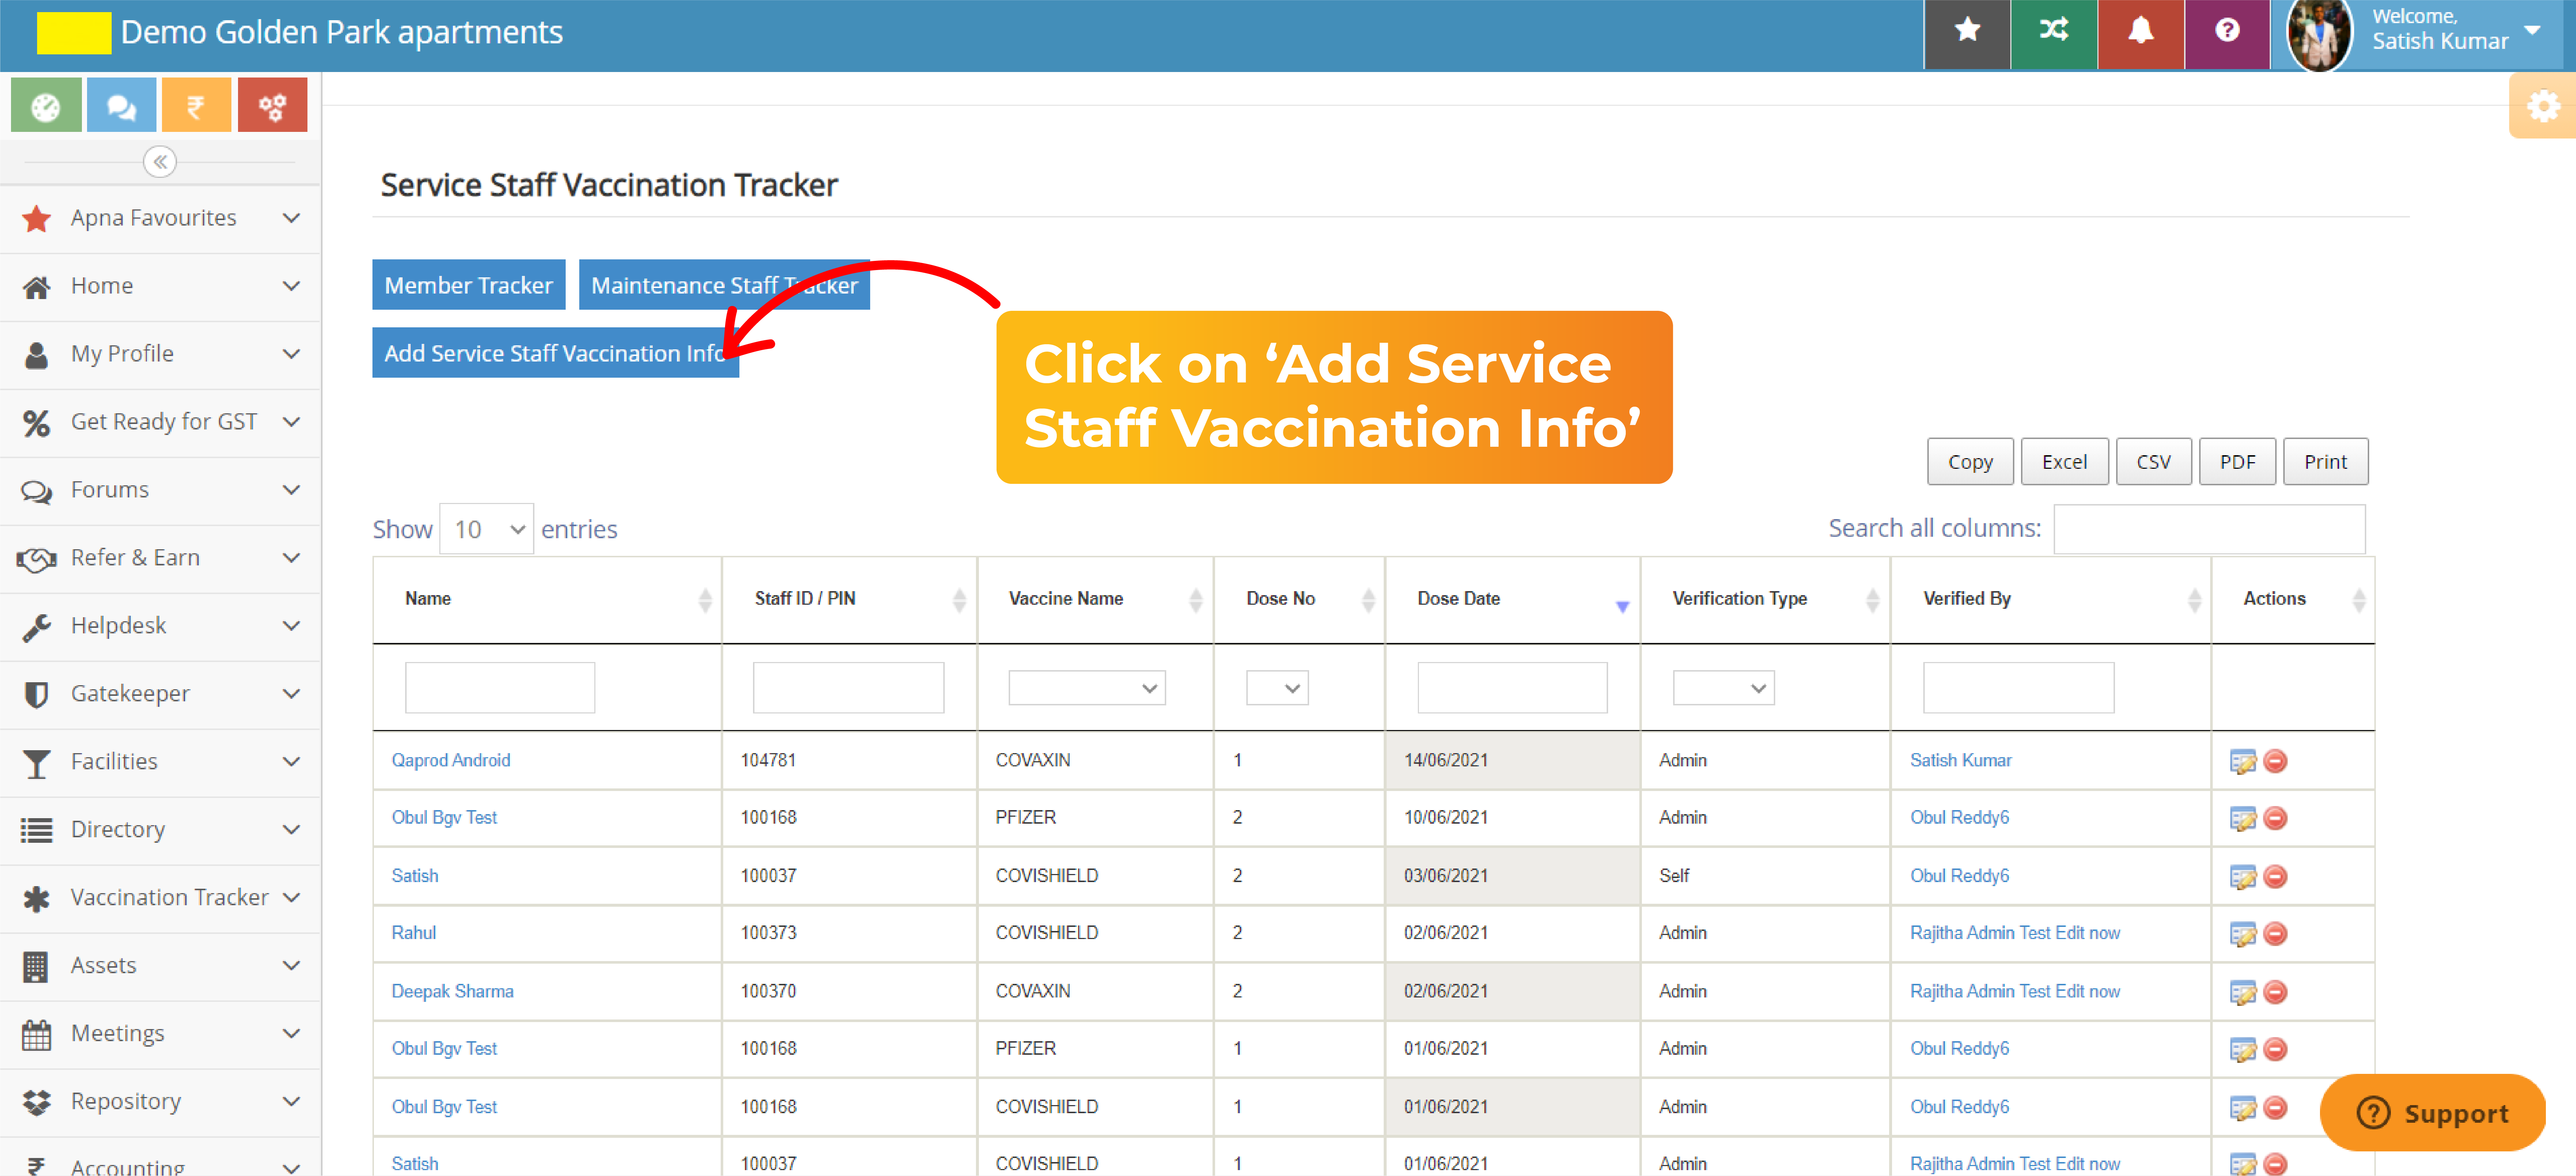The image size is (2576, 1176).
Task: Open Get Ready for GST menu
Action: click(160, 422)
